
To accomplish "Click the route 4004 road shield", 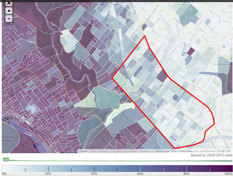I will (x=211, y=48).
